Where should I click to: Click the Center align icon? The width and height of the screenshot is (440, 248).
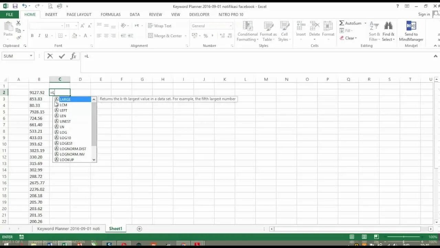click(x=106, y=36)
